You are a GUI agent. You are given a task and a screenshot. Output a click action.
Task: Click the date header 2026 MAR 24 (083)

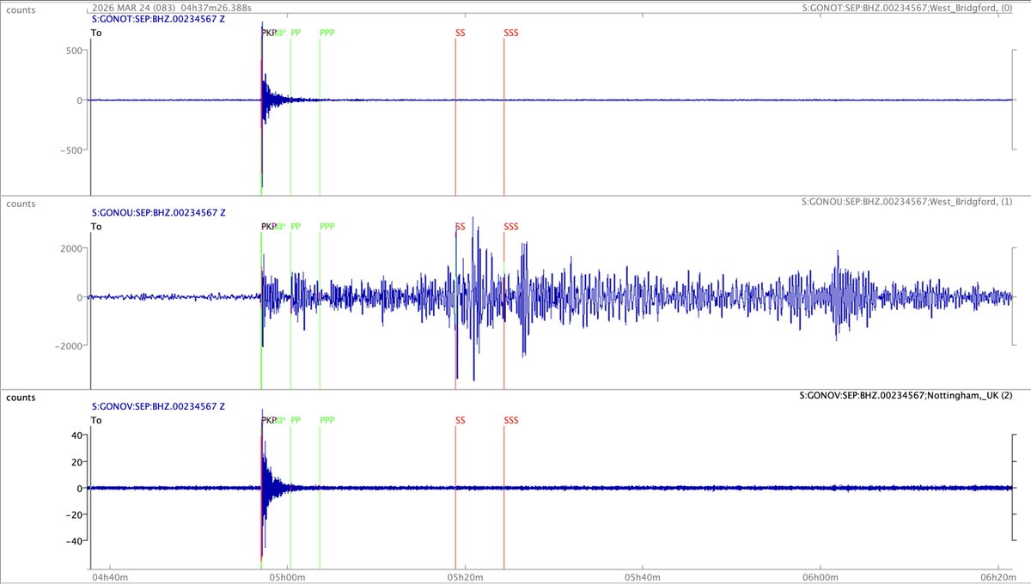pyautogui.click(x=133, y=6)
